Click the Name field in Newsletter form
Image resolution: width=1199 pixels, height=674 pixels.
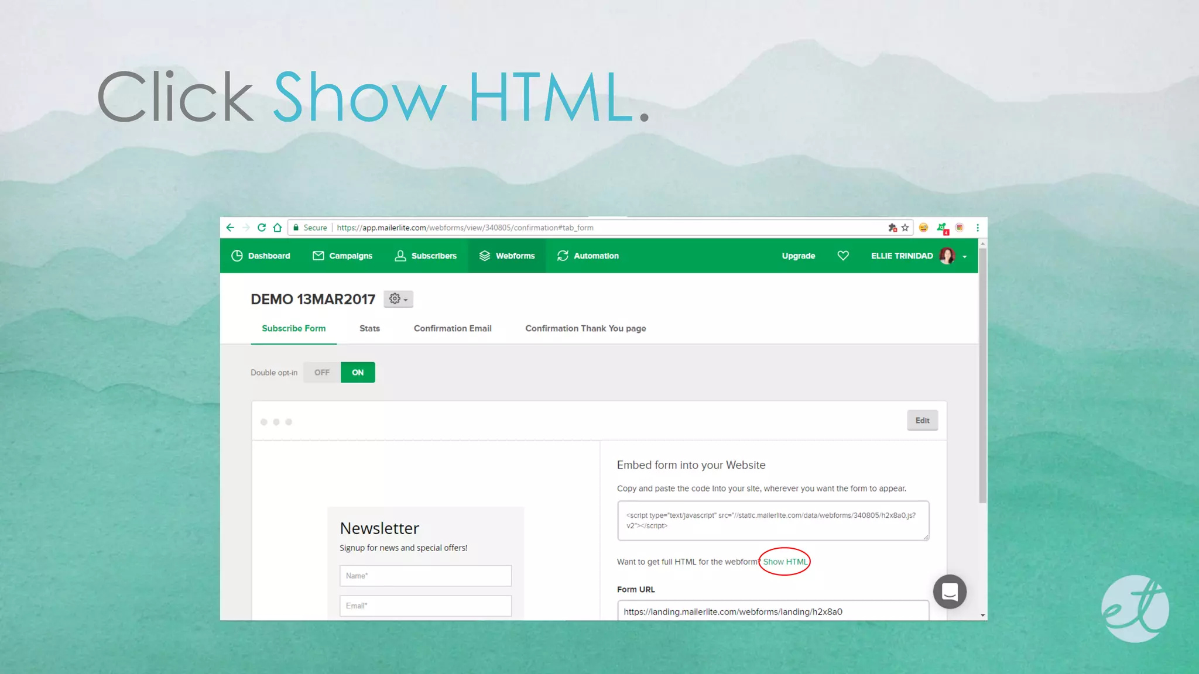(x=425, y=576)
